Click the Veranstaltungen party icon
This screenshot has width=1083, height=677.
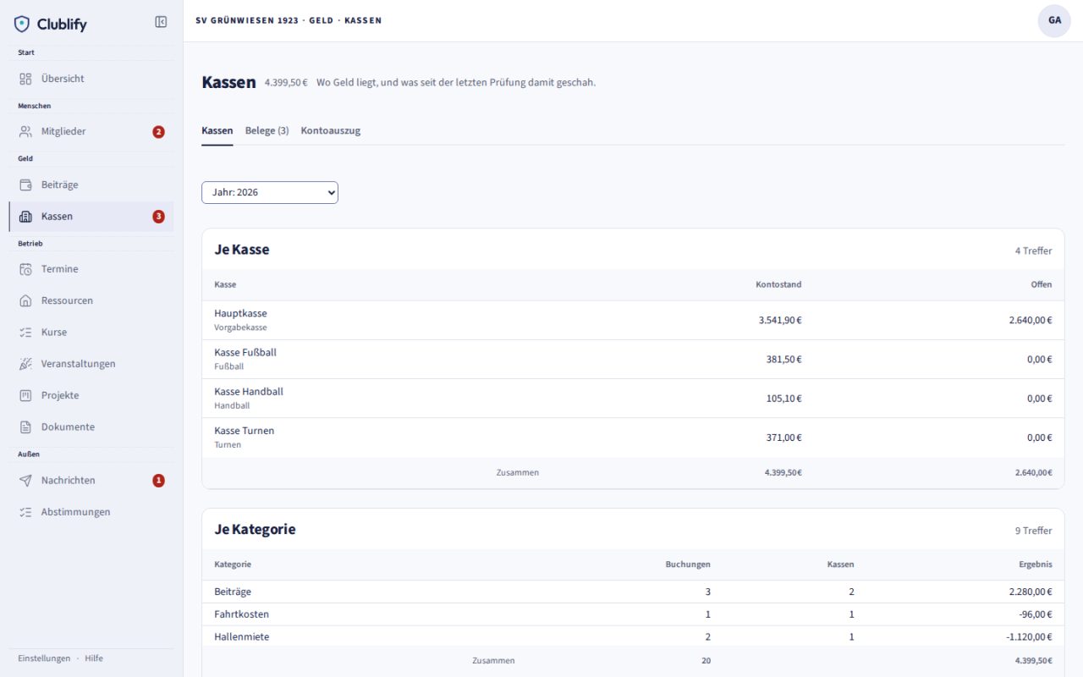(x=25, y=364)
